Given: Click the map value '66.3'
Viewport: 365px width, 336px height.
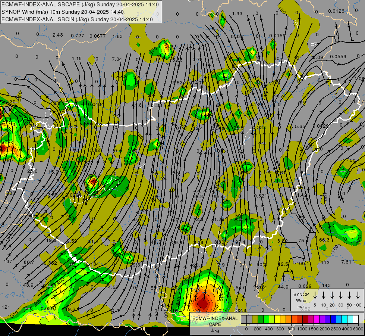Looking at the screenshot, I should [x=324, y=240].
